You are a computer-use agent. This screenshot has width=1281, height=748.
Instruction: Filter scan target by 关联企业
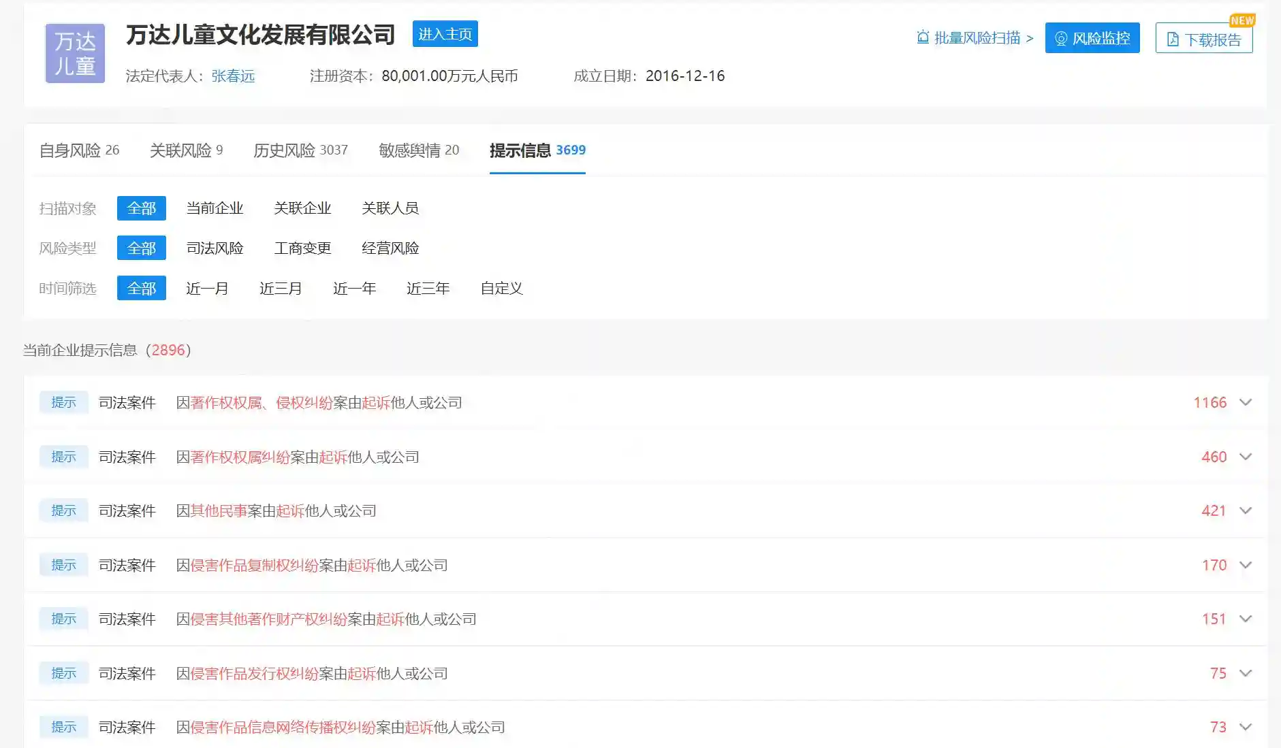click(302, 208)
